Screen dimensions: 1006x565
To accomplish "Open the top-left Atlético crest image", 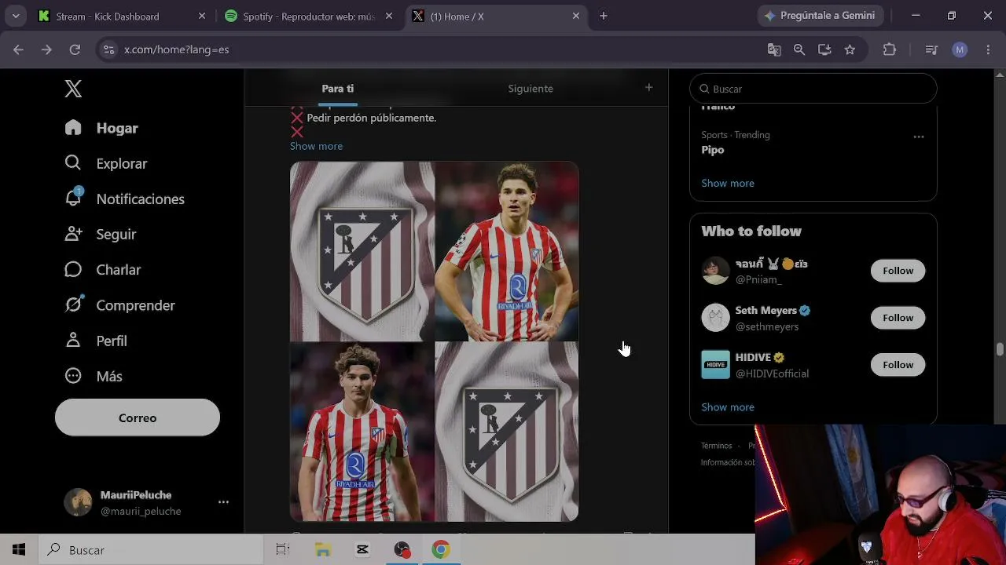I will pyautogui.click(x=362, y=251).
